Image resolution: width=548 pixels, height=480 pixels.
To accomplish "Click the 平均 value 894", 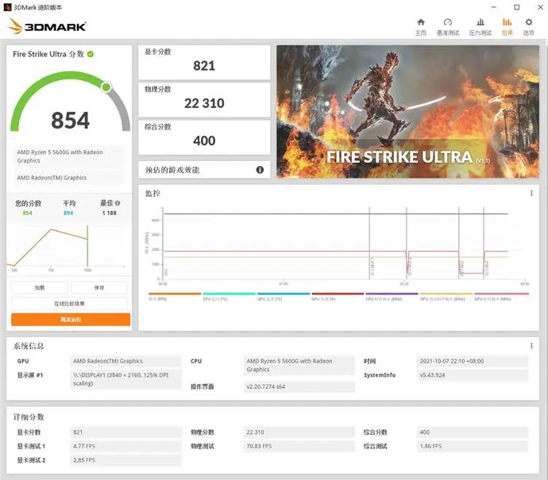I will (68, 213).
